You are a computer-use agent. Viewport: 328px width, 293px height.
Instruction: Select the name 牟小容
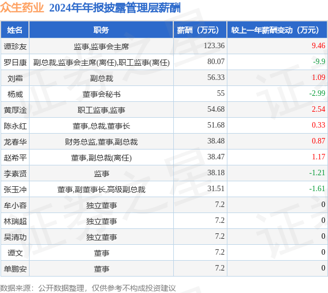(15, 205)
